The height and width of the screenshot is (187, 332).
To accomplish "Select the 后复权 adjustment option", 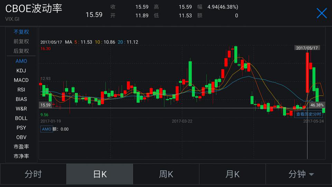I will [x=21, y=51].
